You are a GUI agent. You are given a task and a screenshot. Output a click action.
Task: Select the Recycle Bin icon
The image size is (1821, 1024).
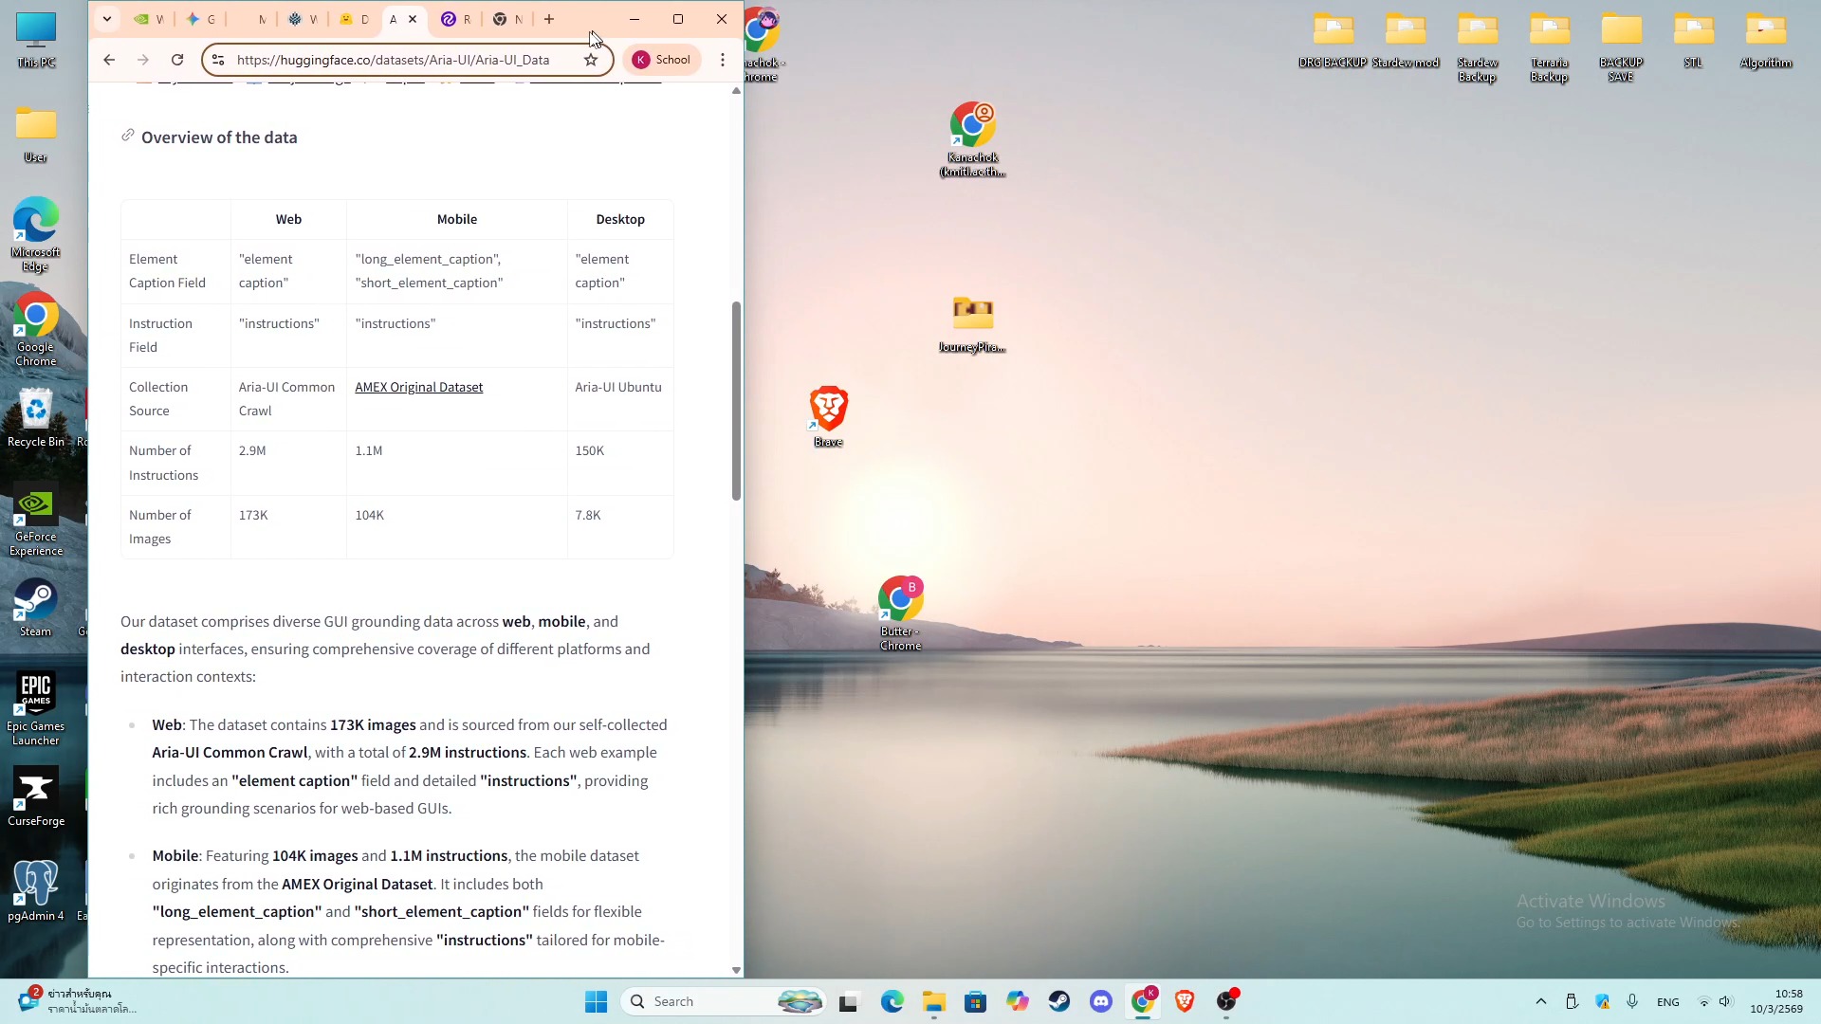tap(36, 417)
